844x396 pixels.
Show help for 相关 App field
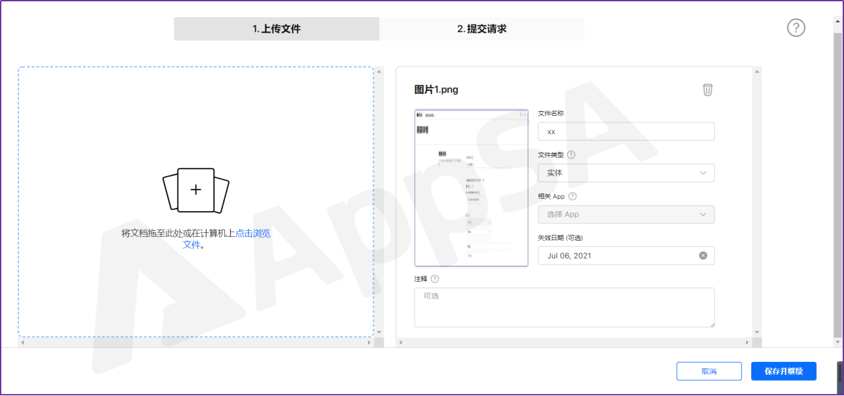573,196
